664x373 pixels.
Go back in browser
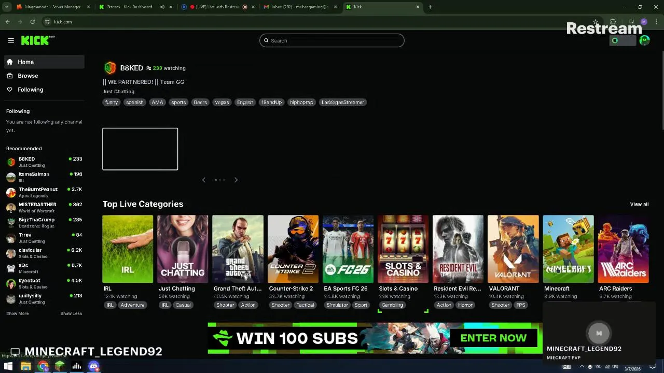(7, 22)
